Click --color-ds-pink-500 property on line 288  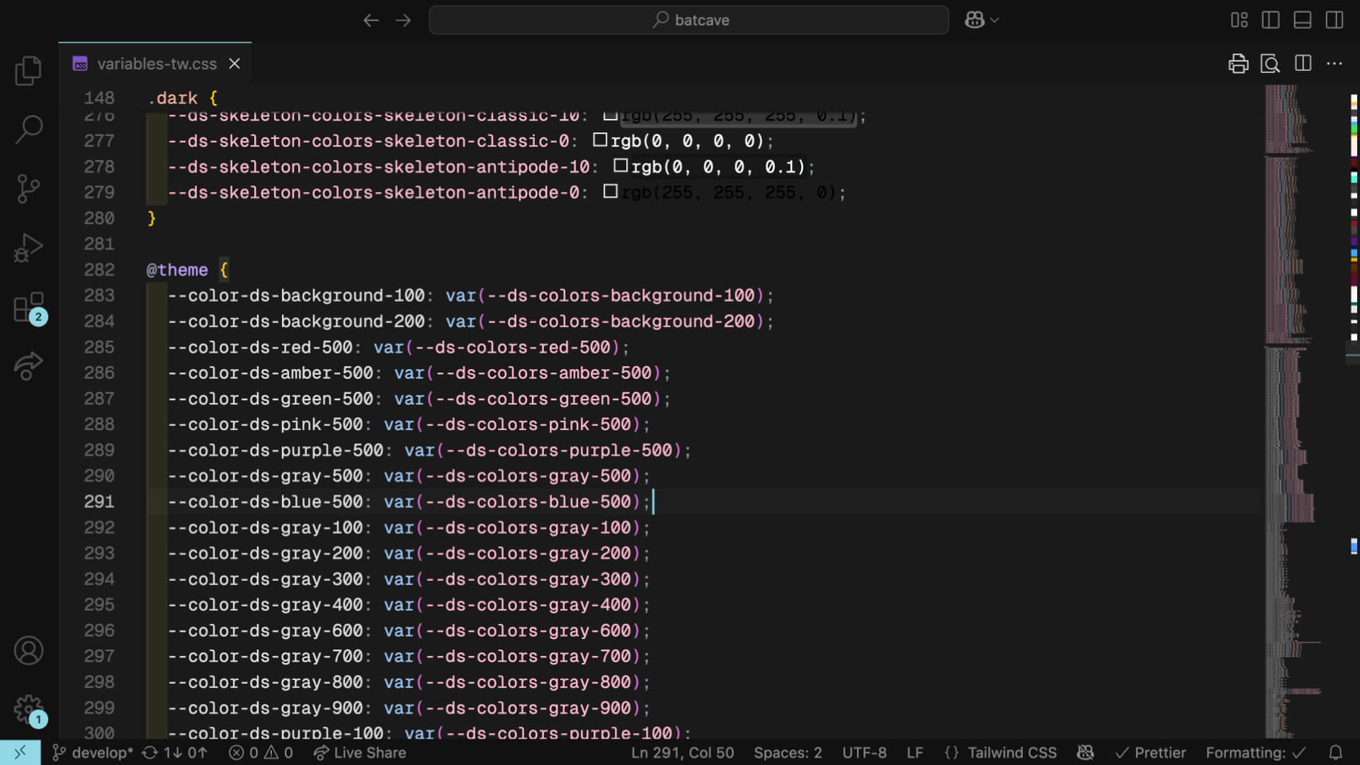[265, 424]
